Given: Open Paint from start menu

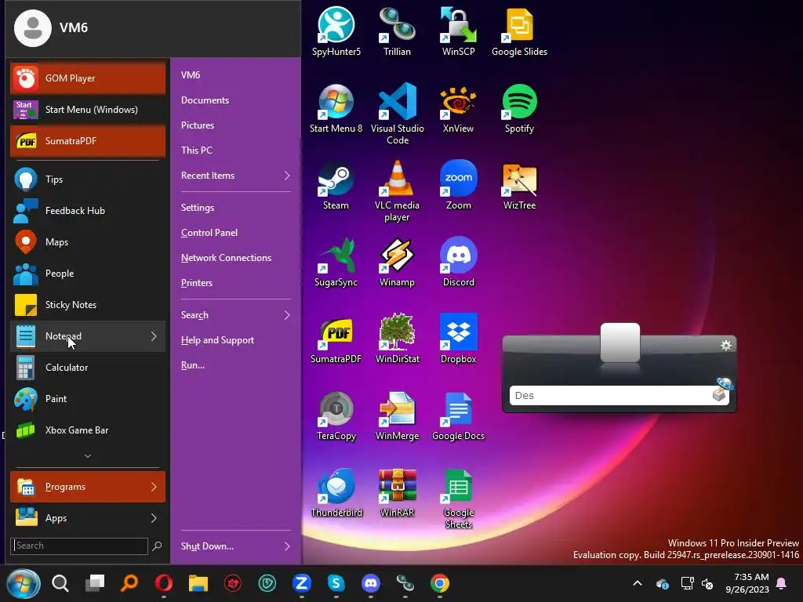Looking at the screenshot, I should (88, 399).
